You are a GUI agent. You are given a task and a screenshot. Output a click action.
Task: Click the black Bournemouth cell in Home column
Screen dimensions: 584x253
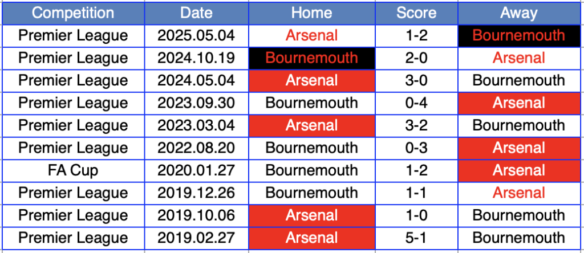tap(312, 58)
